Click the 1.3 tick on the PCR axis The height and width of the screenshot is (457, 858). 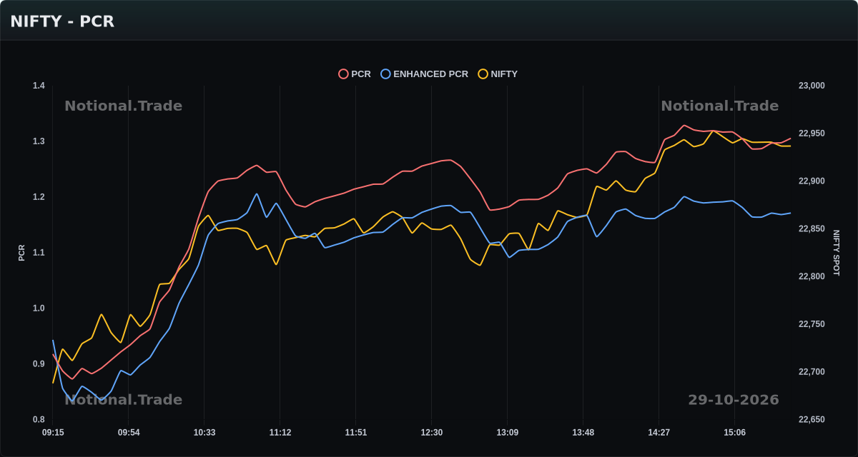point(39,141)
